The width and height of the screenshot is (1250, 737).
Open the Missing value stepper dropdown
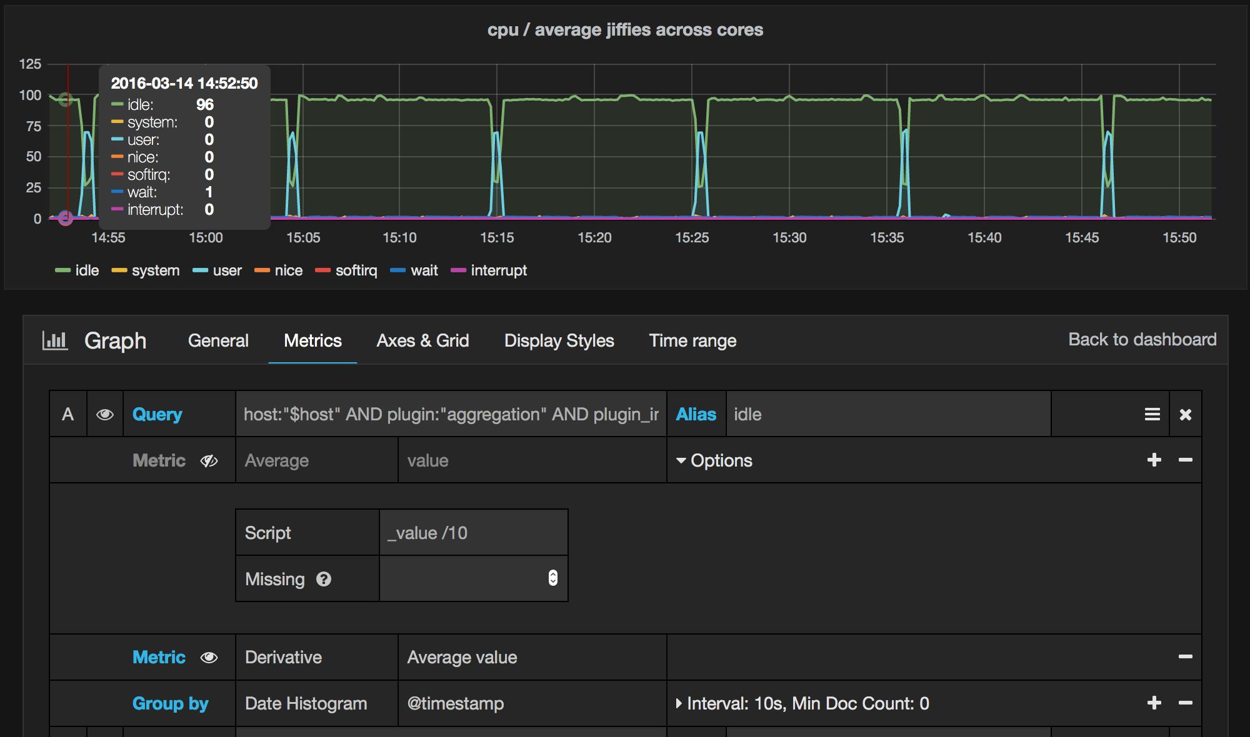(552, 578)
